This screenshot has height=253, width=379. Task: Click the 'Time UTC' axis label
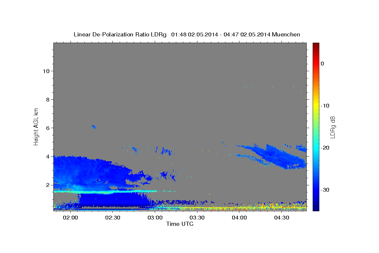pos(180,224)
